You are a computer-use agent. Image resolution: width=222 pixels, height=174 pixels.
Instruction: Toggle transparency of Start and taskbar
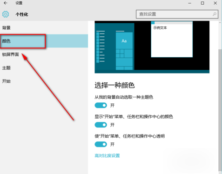click(101, 144)
